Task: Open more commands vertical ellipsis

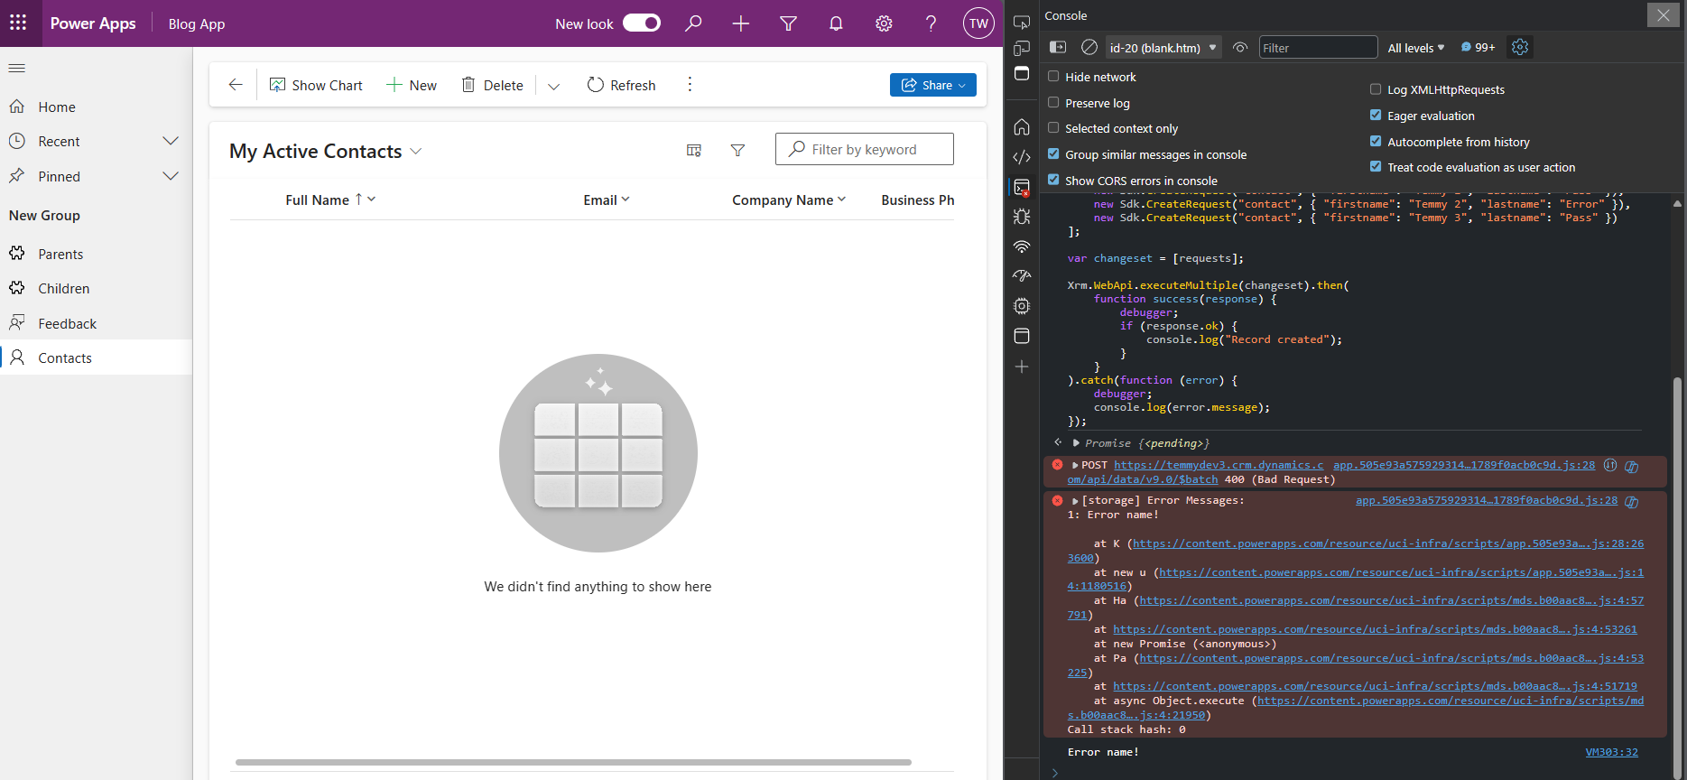Action: pos(690,85)
